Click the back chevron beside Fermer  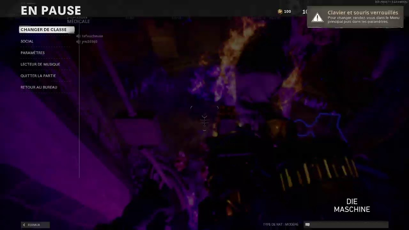point(24,225)
